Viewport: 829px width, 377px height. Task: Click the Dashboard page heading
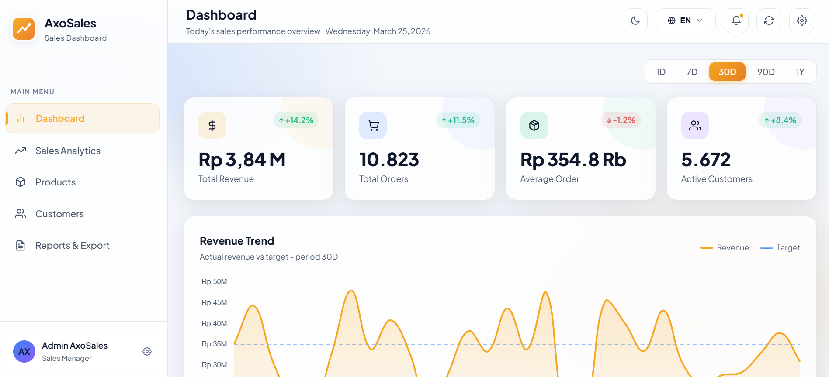tap(221, 15)
